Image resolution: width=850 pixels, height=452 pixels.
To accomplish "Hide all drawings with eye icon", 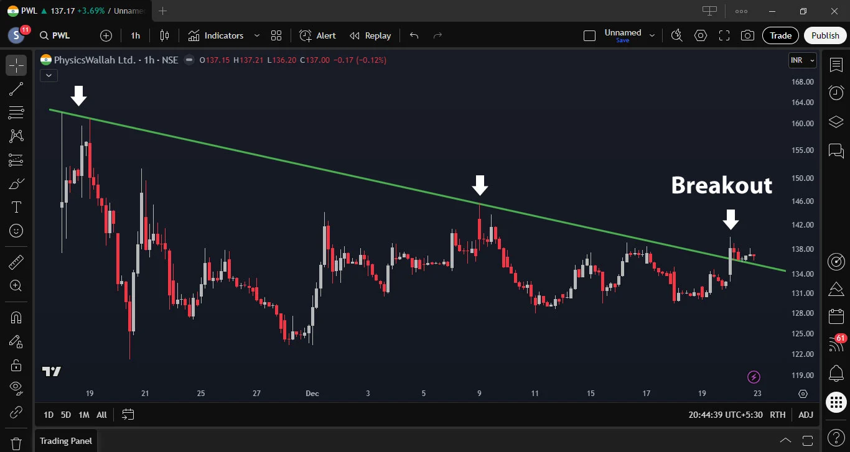I will 16,389.
